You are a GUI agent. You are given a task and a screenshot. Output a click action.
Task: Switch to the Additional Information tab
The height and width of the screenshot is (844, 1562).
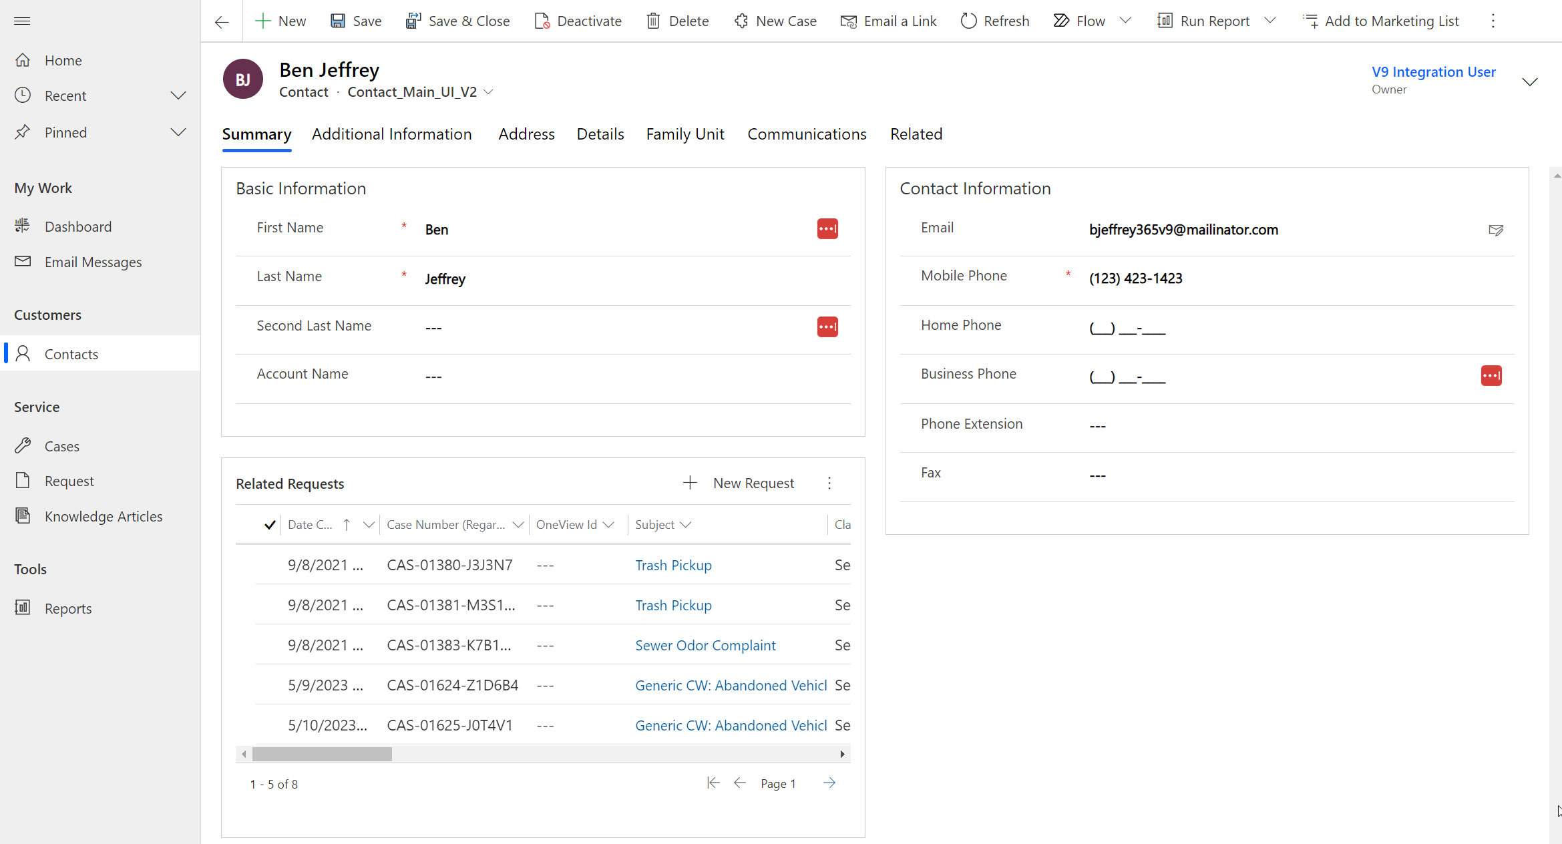click(391, 134)
